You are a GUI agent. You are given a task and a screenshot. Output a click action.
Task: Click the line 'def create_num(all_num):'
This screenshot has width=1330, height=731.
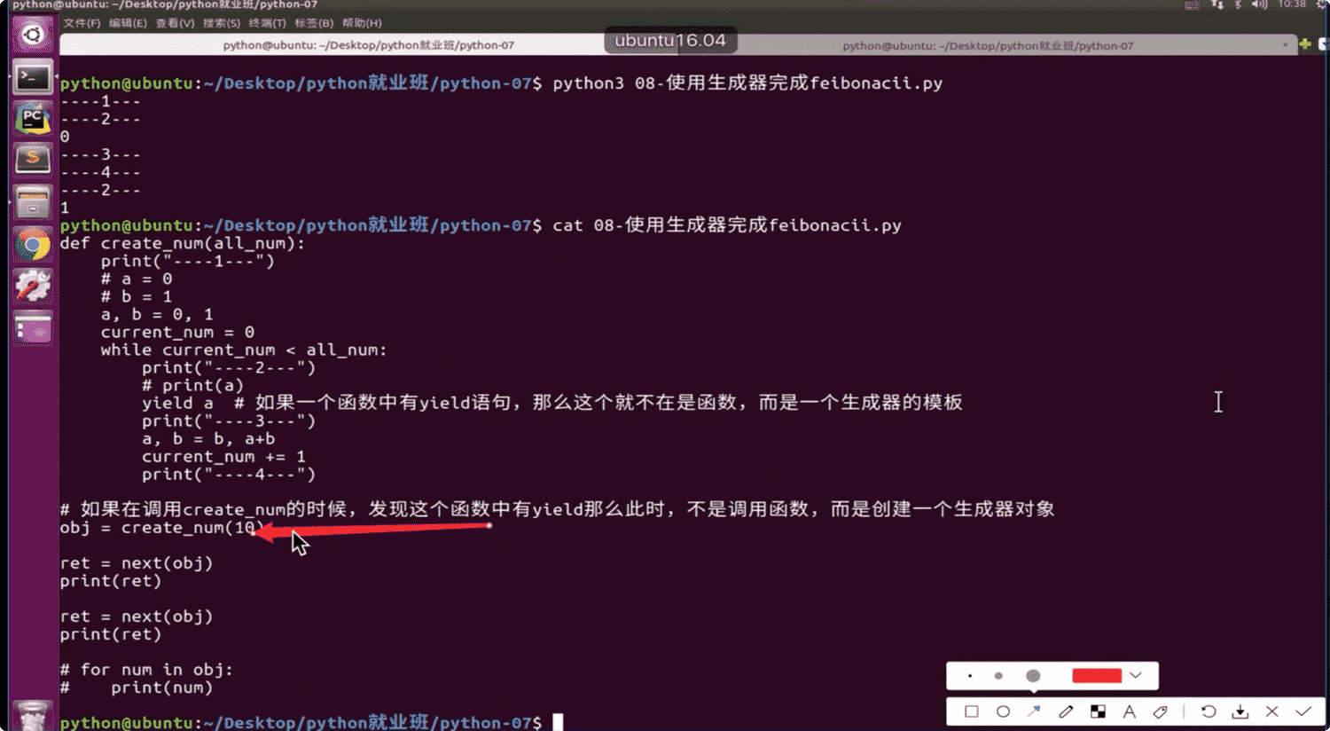click(183, 243)
